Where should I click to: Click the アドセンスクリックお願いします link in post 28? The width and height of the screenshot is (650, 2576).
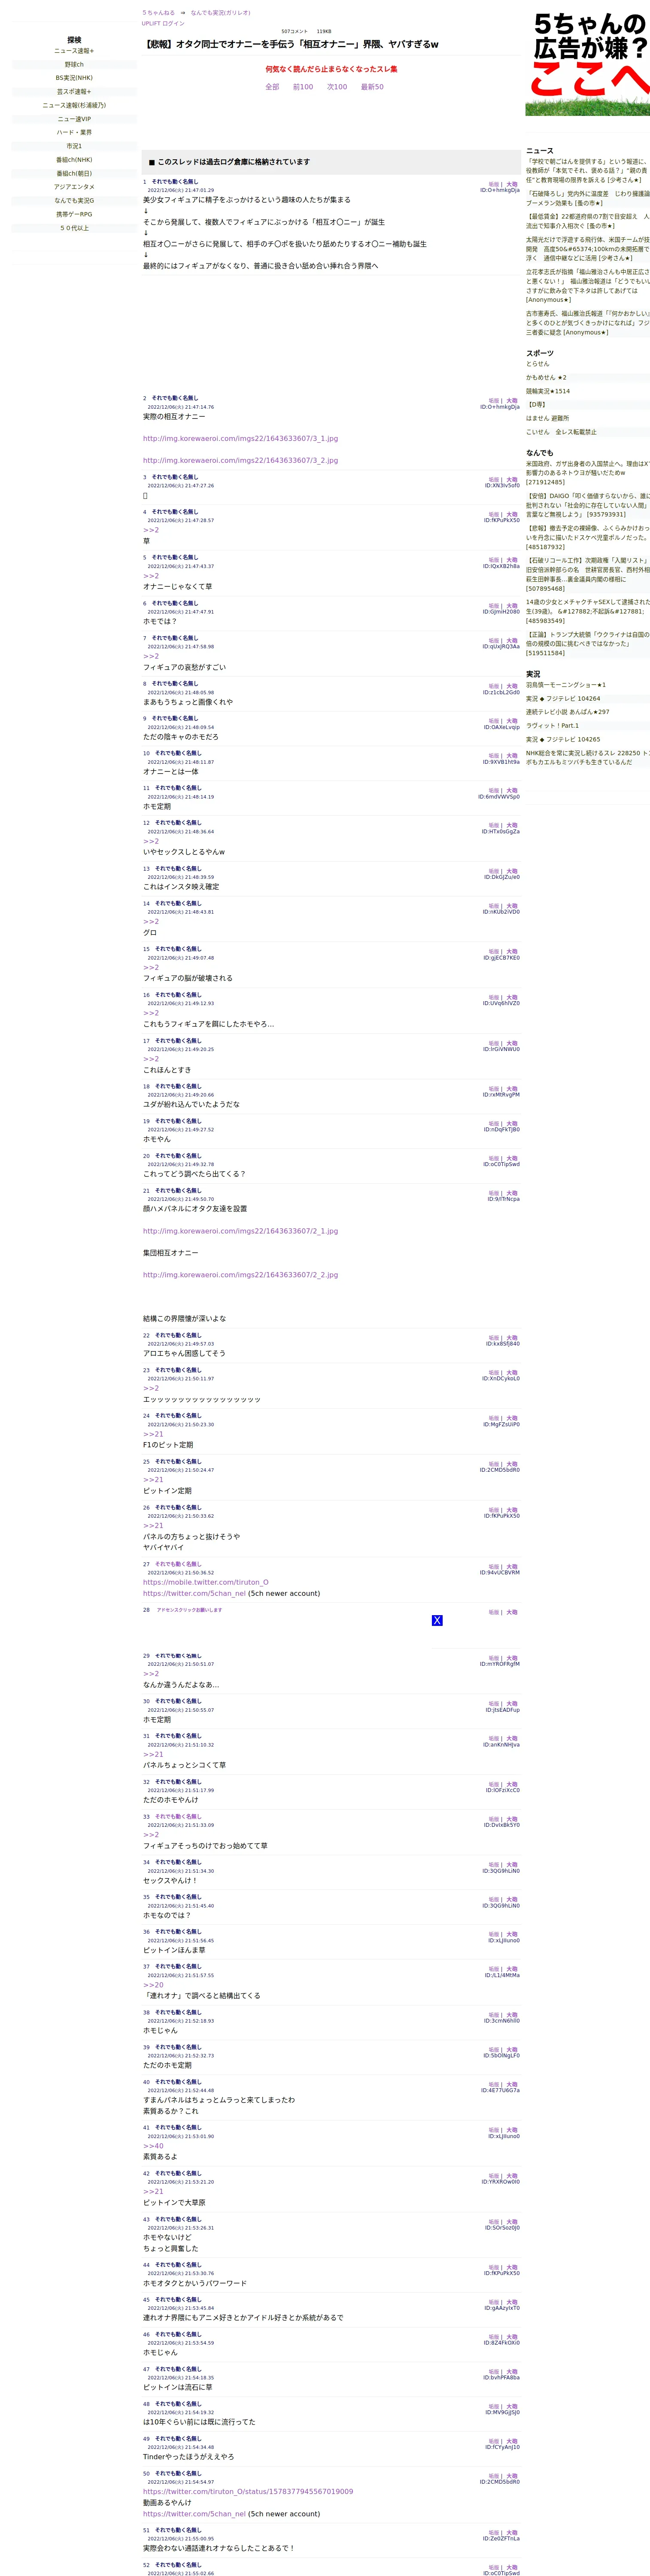(x=189, y=1610)
